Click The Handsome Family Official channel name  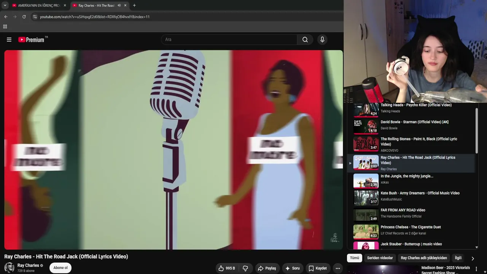(401, 217)
